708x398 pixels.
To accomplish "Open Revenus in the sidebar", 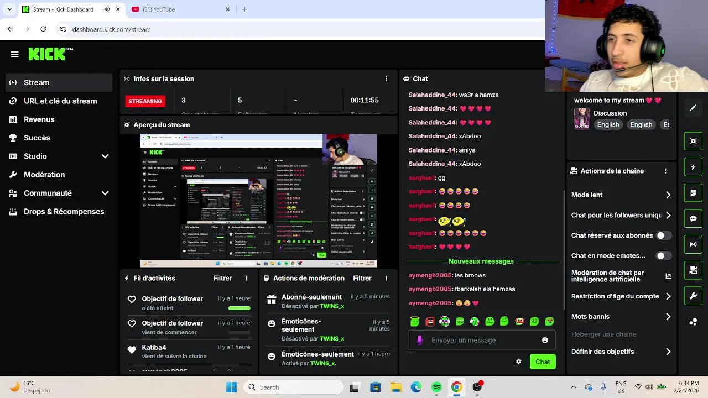I will point(59,119).
